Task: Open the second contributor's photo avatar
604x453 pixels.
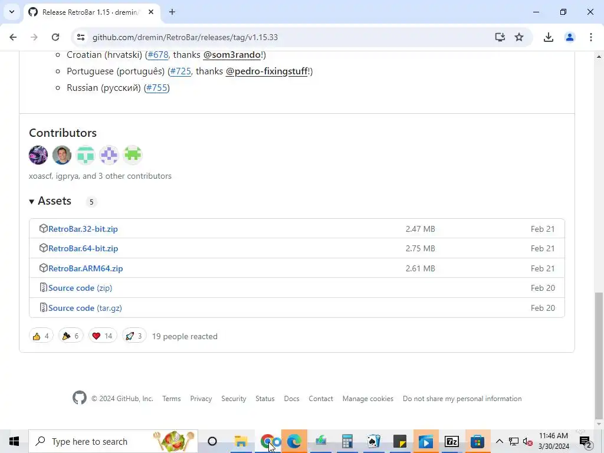Action: (61, 155)
